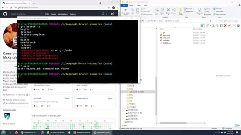Show hidden system tray icons
This screenshot has width=241, height=135.
(216, 132)
